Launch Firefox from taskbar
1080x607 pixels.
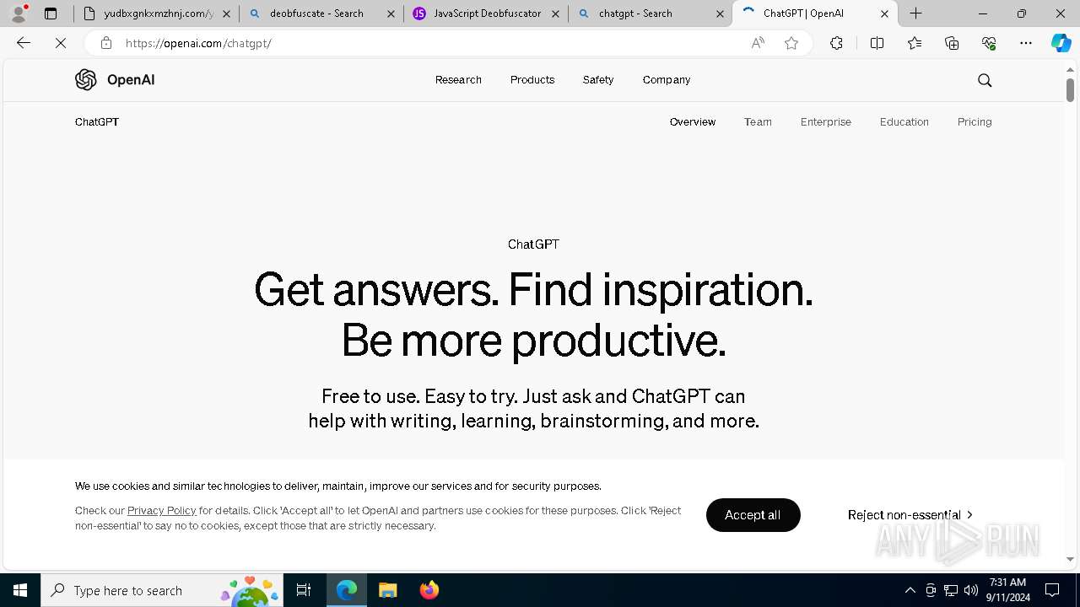pos(429,590)
